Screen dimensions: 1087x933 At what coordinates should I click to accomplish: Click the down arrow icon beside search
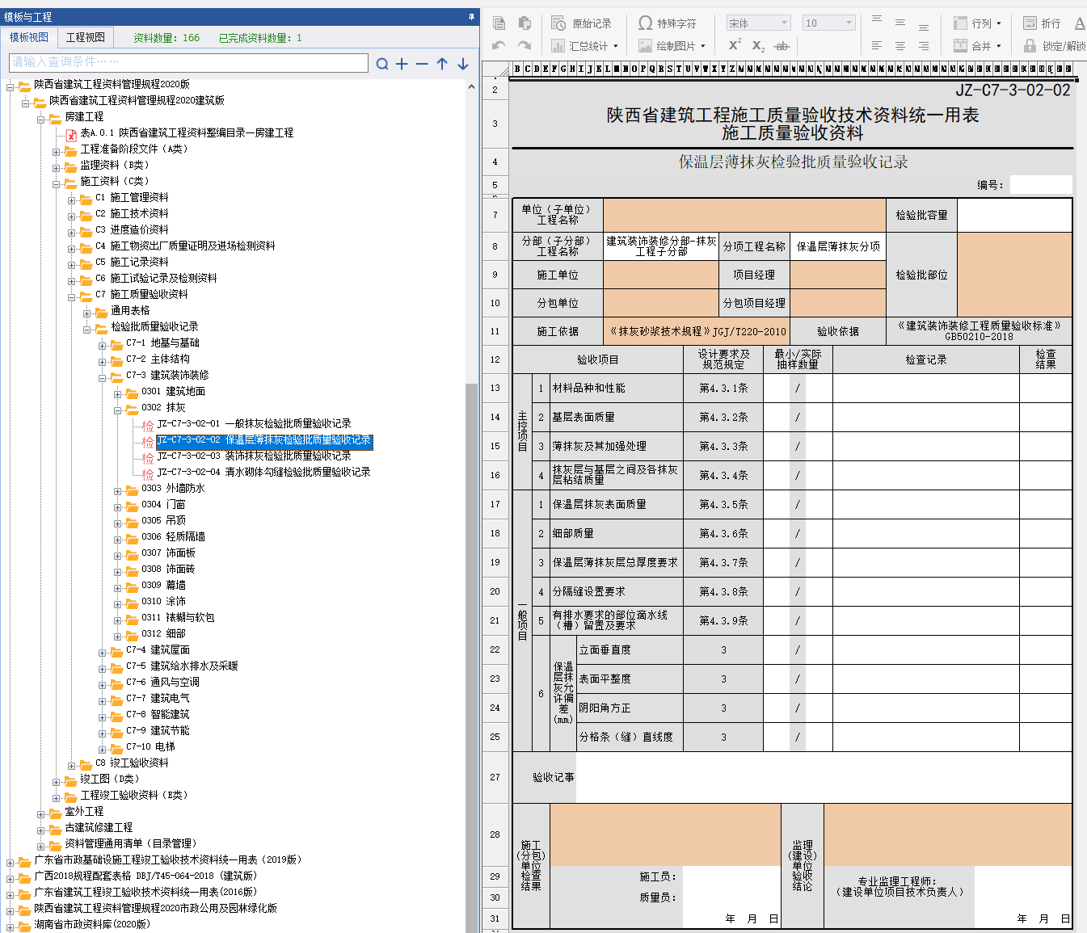462,63
